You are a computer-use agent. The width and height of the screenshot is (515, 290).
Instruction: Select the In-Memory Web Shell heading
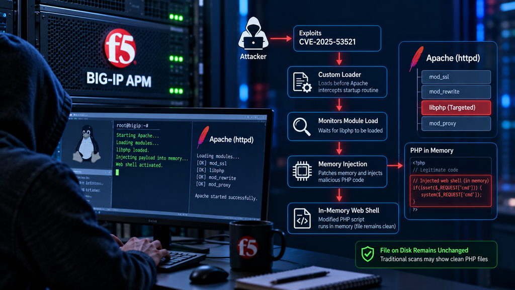point(349,210)
